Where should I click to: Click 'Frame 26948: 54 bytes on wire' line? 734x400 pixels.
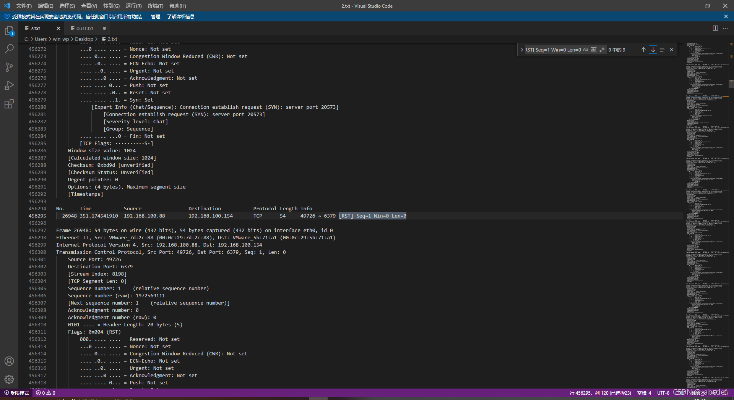195,231
